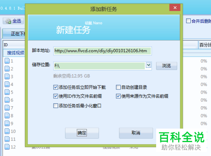This screenshot has height=156, width=211.
Task: Click the file icon for row 8
Action: pyautogui.click(x=7, y=116)
